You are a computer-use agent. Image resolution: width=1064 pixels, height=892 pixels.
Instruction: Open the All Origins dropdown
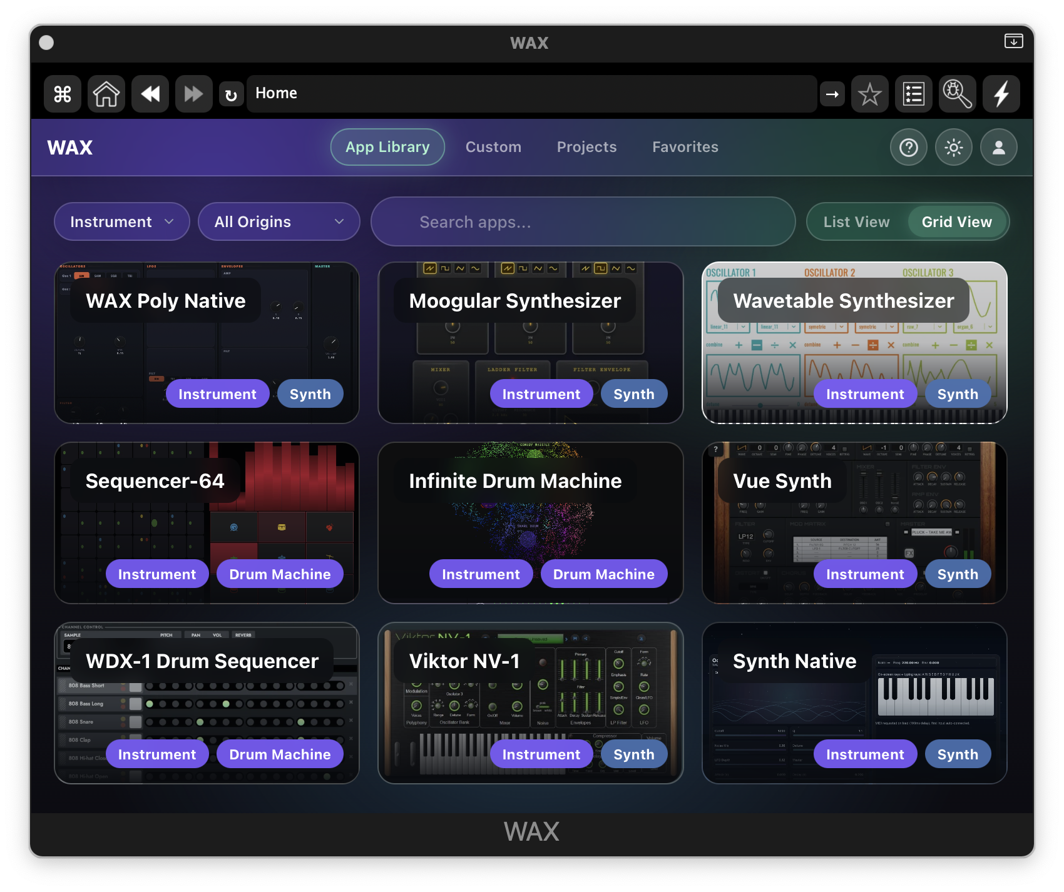click(279, 222)
